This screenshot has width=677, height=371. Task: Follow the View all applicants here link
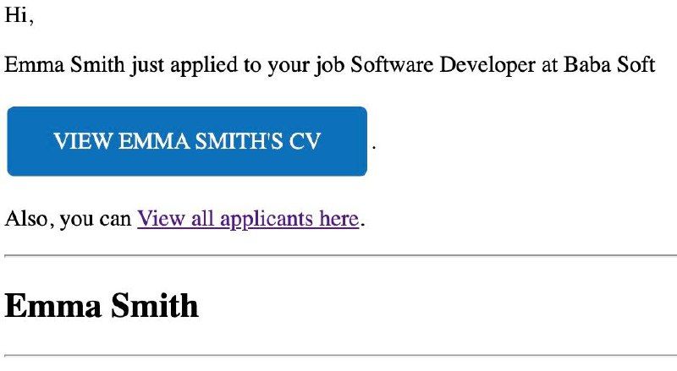point(248,219)
